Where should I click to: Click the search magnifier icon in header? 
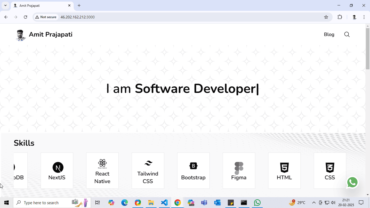point(347,34)
